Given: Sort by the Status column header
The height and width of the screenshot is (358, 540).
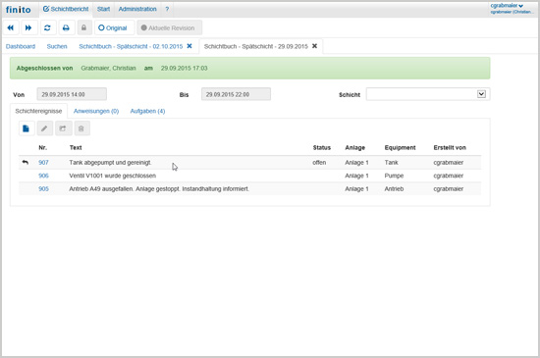Looking at the screenshot, I should (322, 148).
